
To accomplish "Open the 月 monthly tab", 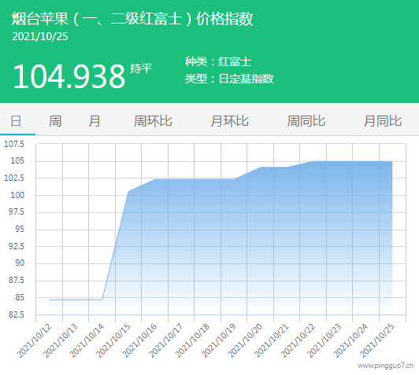I will pyautogui.click(x=95, y=121).
